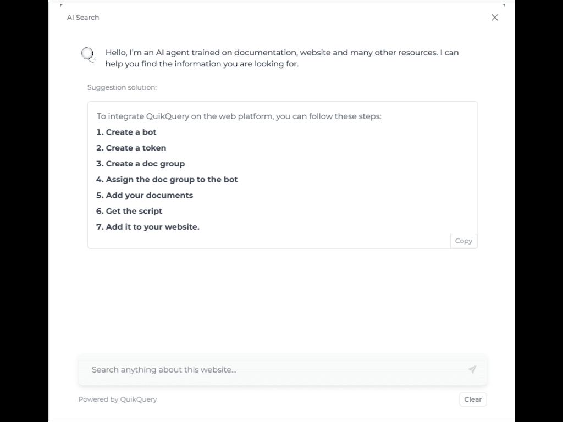563x422 pixels.
Task: Click the 'To integrate QuikQuery' intro sentence
Action: (x=239, y=116)
